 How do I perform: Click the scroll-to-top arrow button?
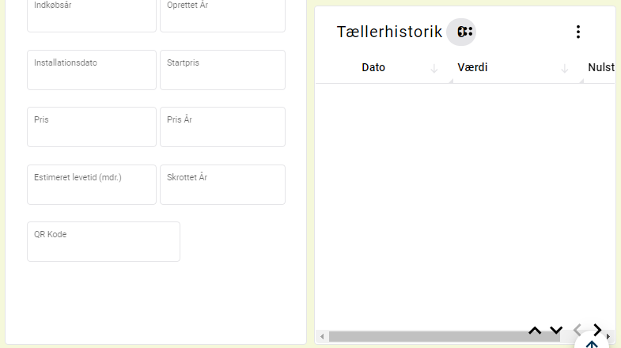coord(592,342)
